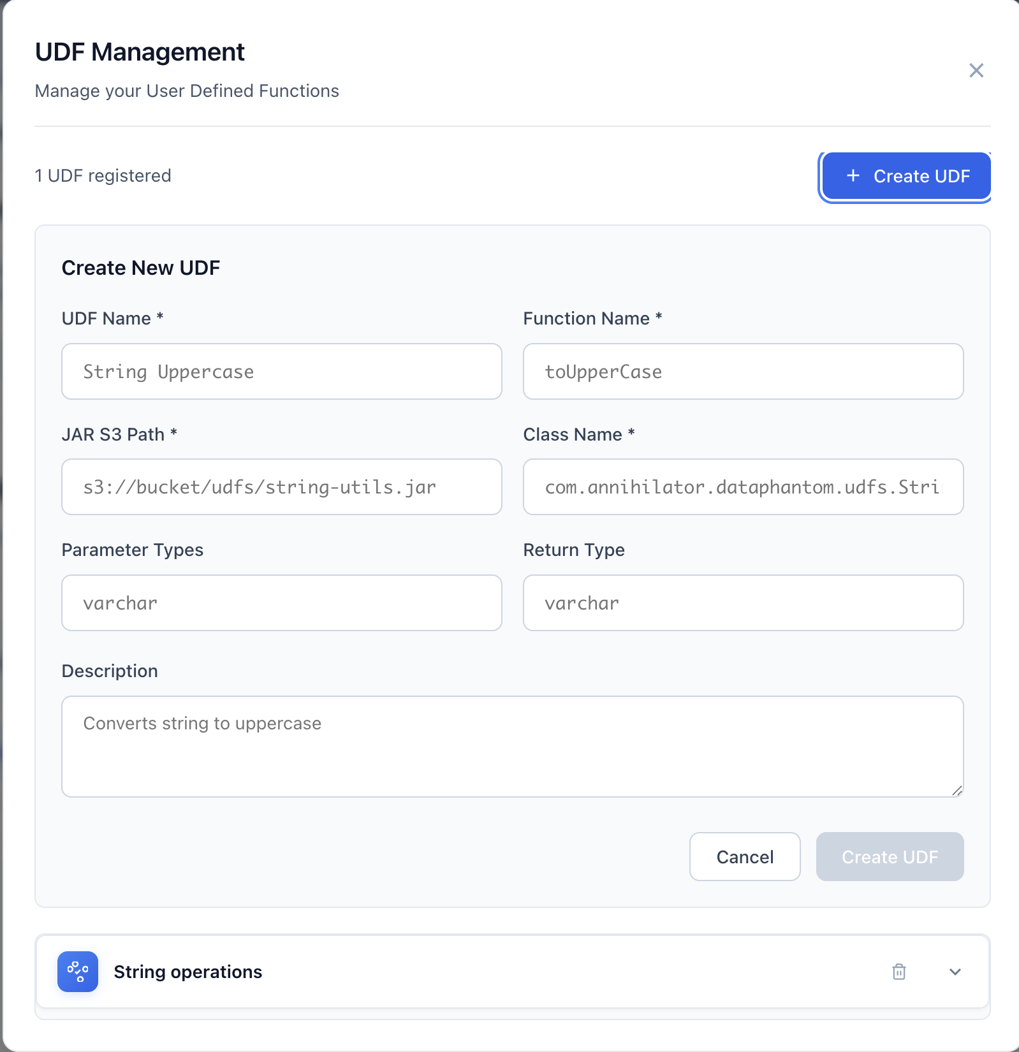Image resolution: width=1019 pixels, height=1052 pixels.
Task: Click inside the Description textarea
Action: click(x=511, y=746)
